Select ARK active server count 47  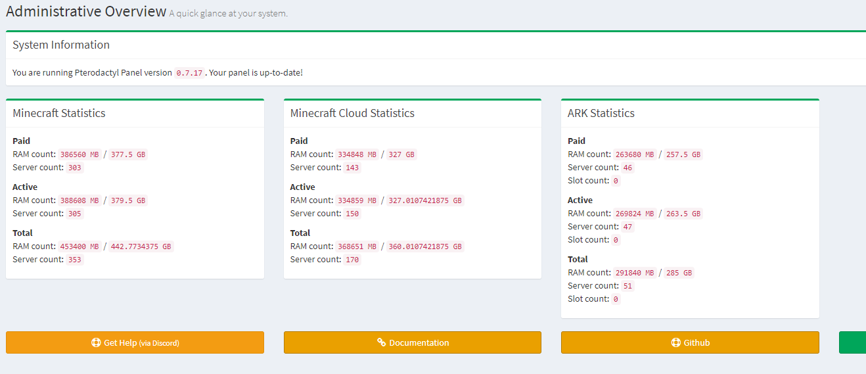(627, 227)
